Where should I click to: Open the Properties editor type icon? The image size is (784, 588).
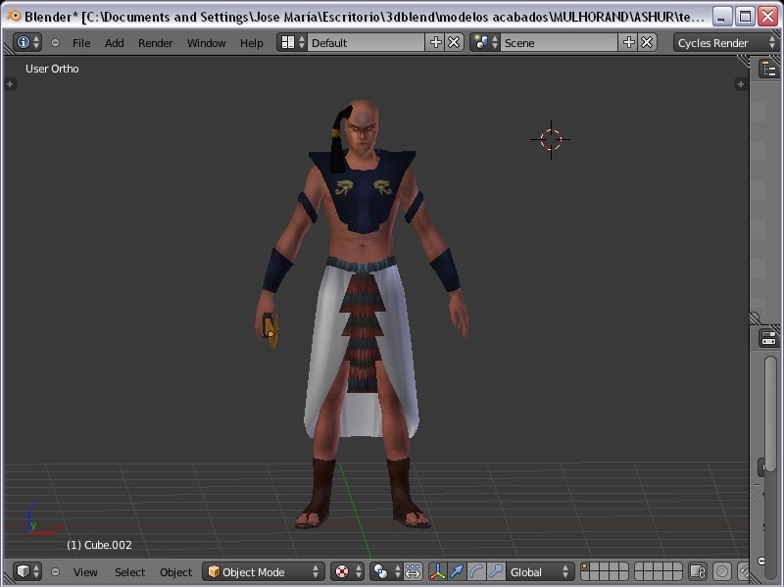coord(769,338)
